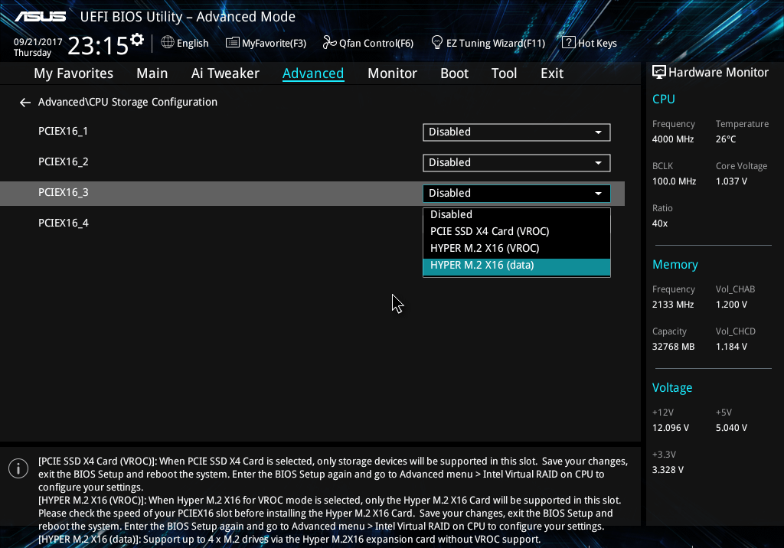Open the Ai Tweaker tab
The width and height of the screenshot is (784, 548).
coord(225,73)
